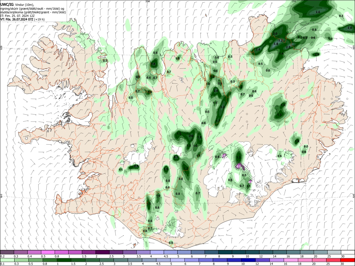Click the 3.2 precipitation value on the map
This screenshot has height=266, width=355.
[280, 40]
